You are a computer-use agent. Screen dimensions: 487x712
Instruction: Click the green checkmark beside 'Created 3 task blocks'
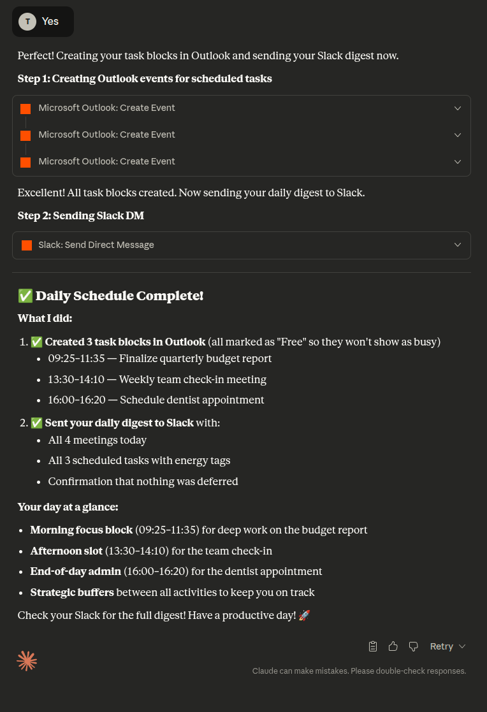[36, 342]
